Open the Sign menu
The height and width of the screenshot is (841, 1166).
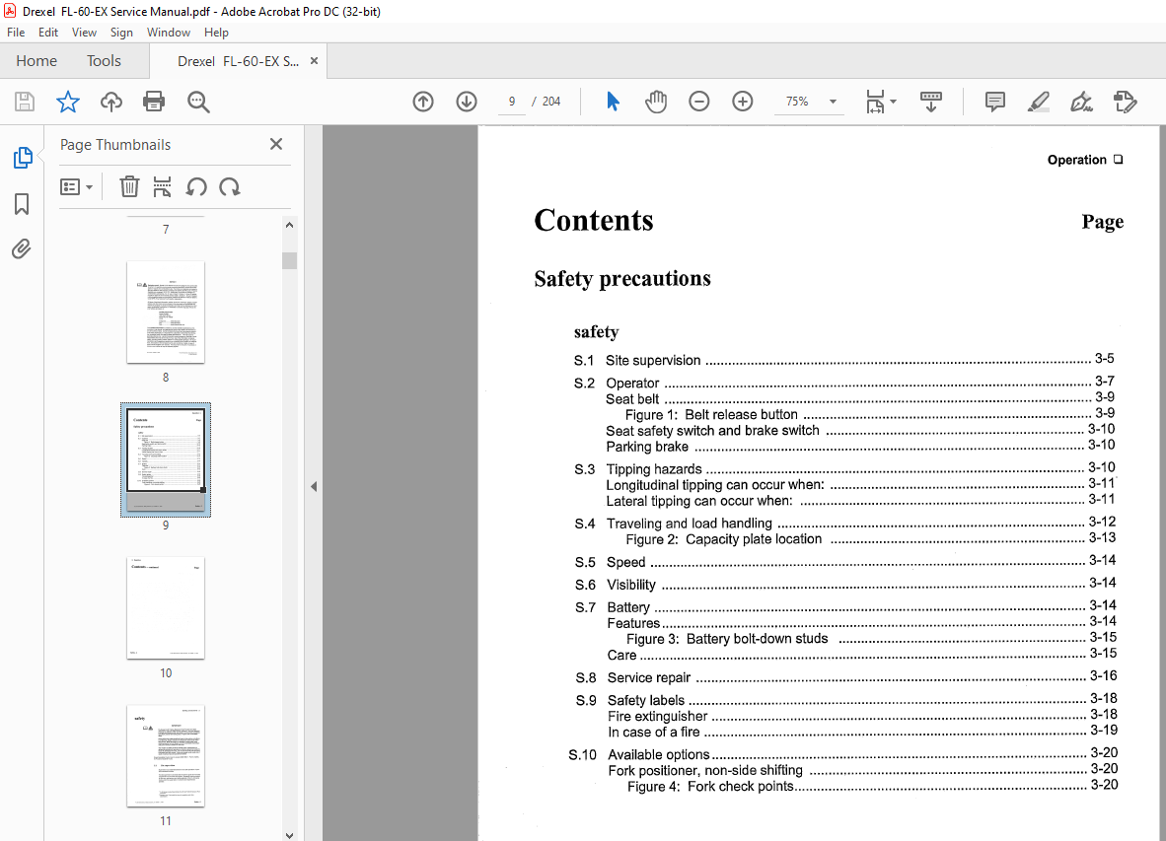pos(121,32)
